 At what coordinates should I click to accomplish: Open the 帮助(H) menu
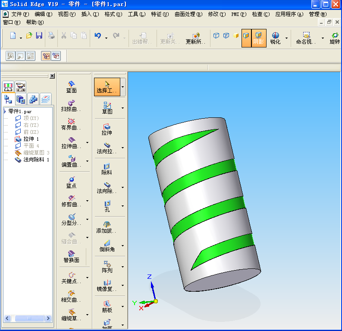pos(35,22)
